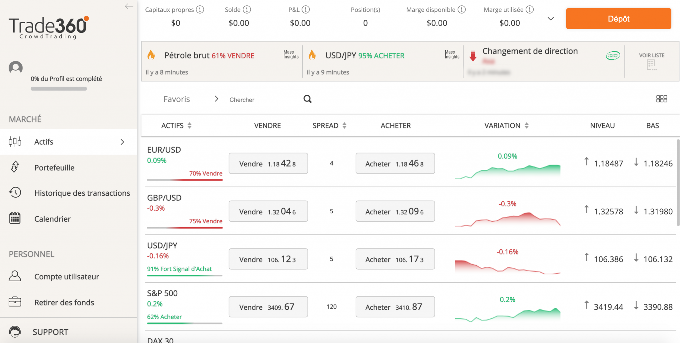Click USD/JPY 91% buy signal bar
This screenshot has width=680, height=343.
point(185,275)
